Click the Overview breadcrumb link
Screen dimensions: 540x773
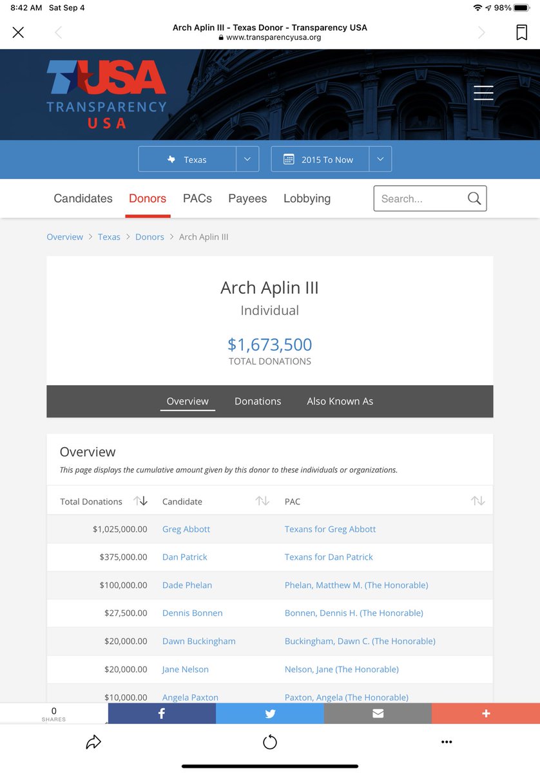(x=65, y=237)
